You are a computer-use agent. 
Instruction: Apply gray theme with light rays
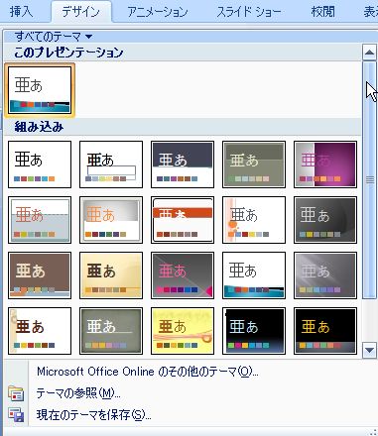(x=325, y=275)
